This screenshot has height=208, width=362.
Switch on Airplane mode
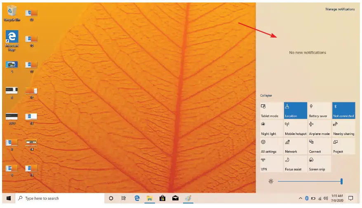[x=320, y=128]
